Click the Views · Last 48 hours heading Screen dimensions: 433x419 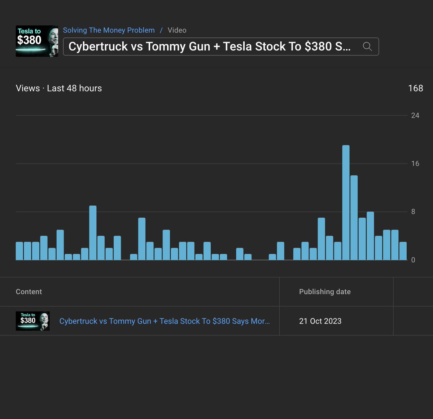point(59,88)
